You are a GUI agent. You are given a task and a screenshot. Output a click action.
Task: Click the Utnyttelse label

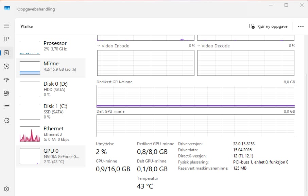[105, 144]
